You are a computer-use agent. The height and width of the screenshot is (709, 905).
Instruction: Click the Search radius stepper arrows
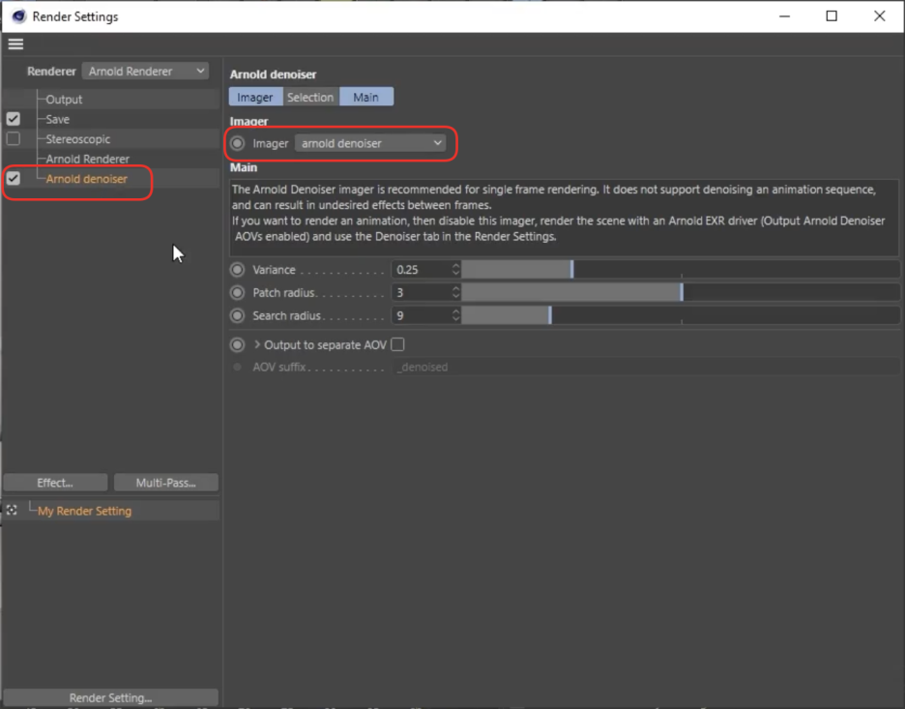[455, 316]
